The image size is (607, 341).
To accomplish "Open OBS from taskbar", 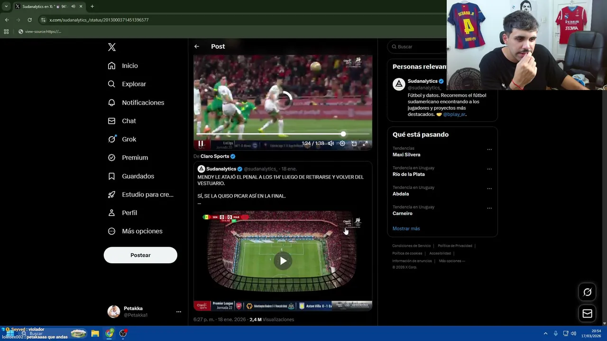I will click(x=123, y=333).
